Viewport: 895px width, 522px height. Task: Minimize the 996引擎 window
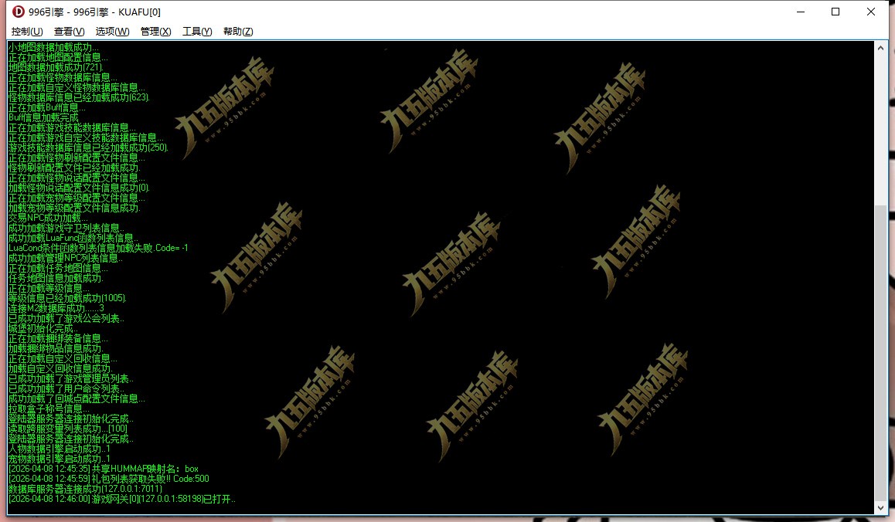pyautogui.click(x=801, y=12)
